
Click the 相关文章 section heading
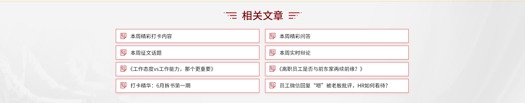(x=262, y=16)
